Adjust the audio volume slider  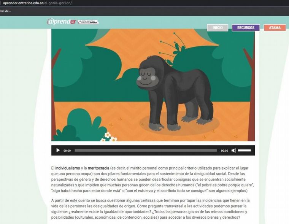click(x=244, y=151)
